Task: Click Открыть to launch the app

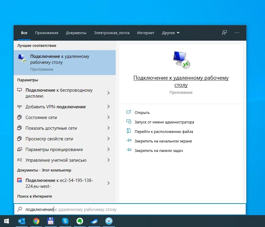Action: pyautogui.click(x=142, y=112)
